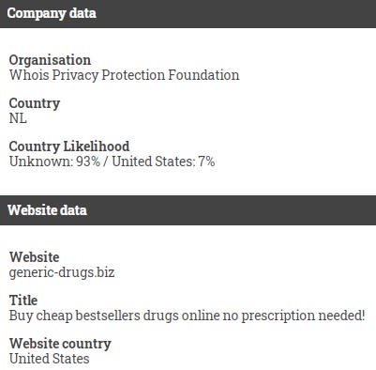Click the NL country code value

click(18, 118)
